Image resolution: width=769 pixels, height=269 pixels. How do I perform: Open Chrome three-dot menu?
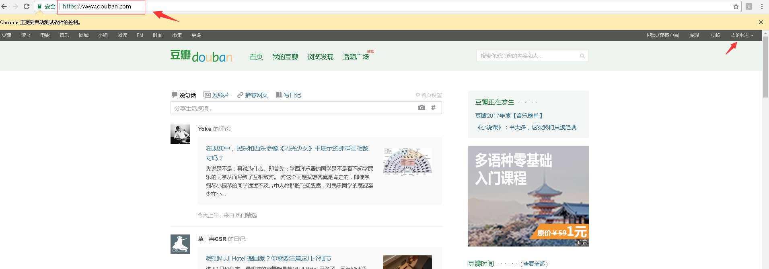[762, 6]
